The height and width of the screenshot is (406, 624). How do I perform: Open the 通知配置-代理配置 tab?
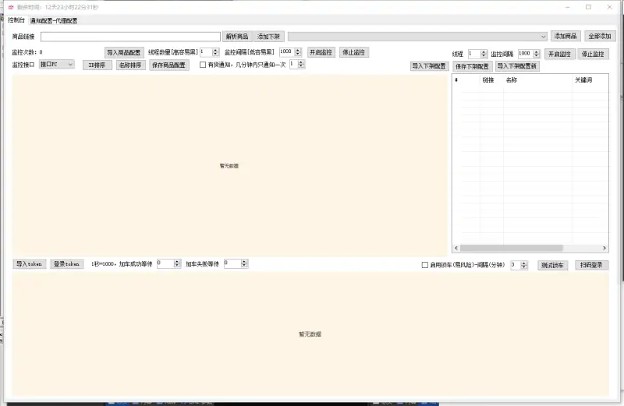[53, 21]
